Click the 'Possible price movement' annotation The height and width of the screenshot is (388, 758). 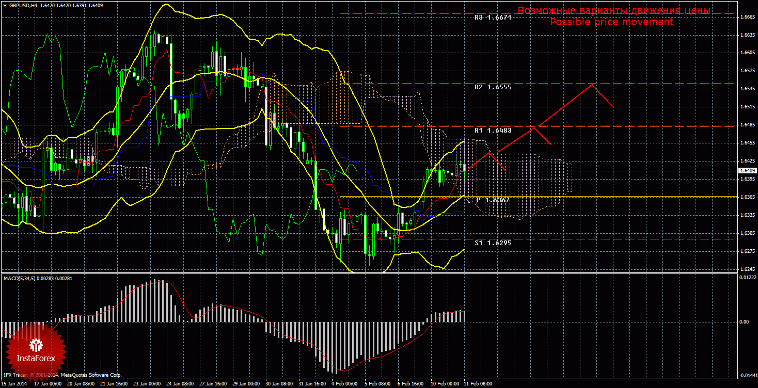tap(611, 22)
